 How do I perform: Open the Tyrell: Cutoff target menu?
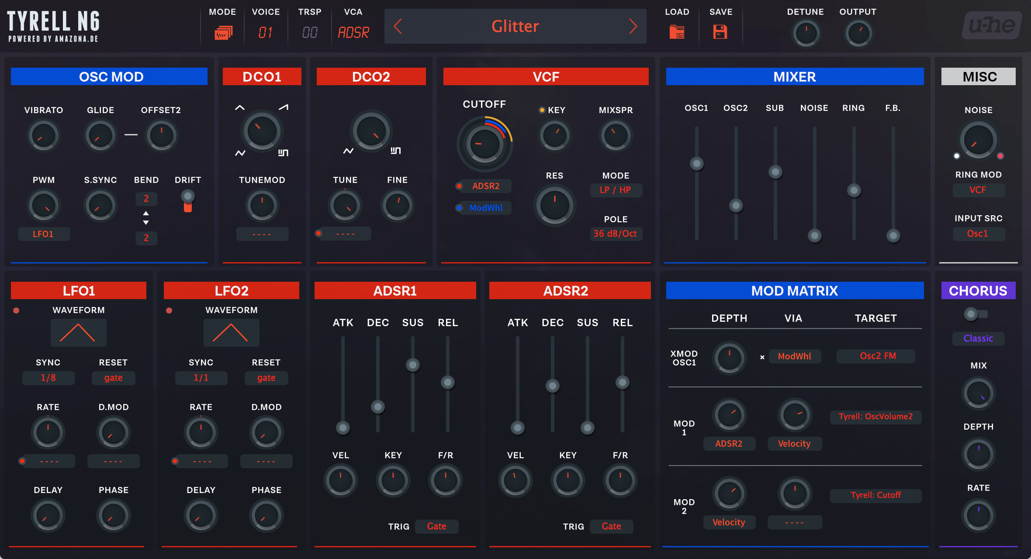pos(876,496)
